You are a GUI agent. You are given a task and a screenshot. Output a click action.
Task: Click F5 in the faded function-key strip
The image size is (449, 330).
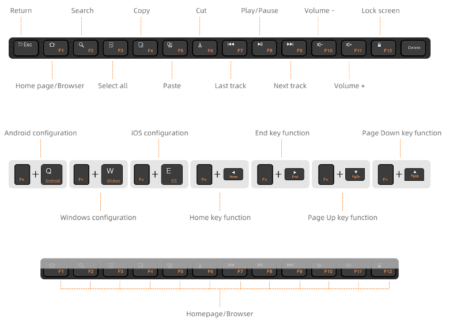pyautogui.click(x=175, y=269)
